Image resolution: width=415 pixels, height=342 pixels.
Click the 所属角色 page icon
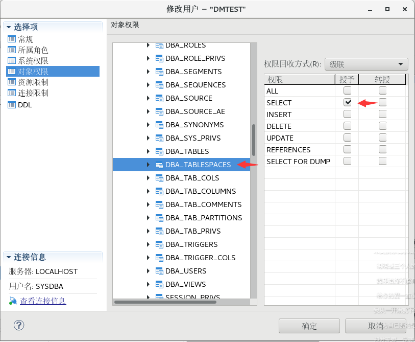click(12, 50)
